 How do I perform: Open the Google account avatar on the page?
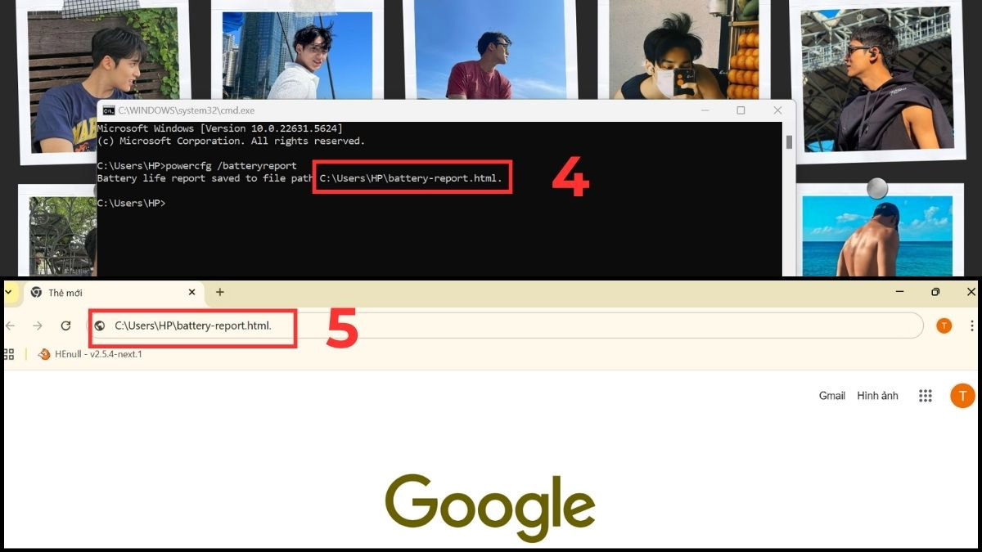[962, 396]
